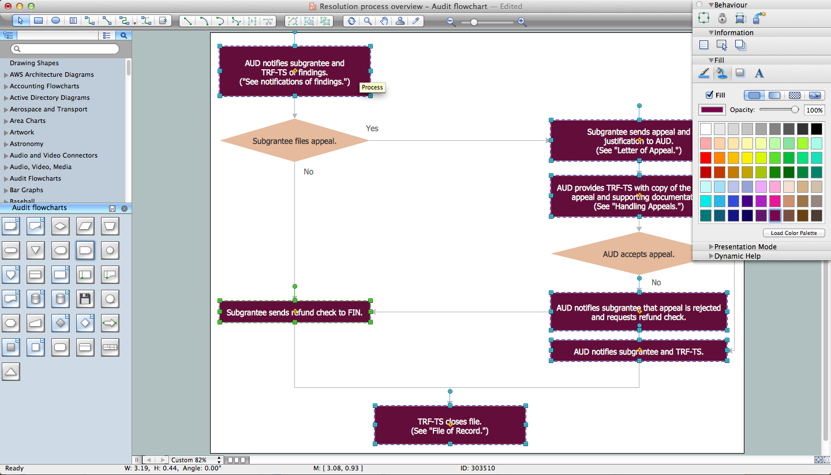Select the eyedropper tool in toolbar
This screenshot has height=475, width=831.
[x=415, y=21]
